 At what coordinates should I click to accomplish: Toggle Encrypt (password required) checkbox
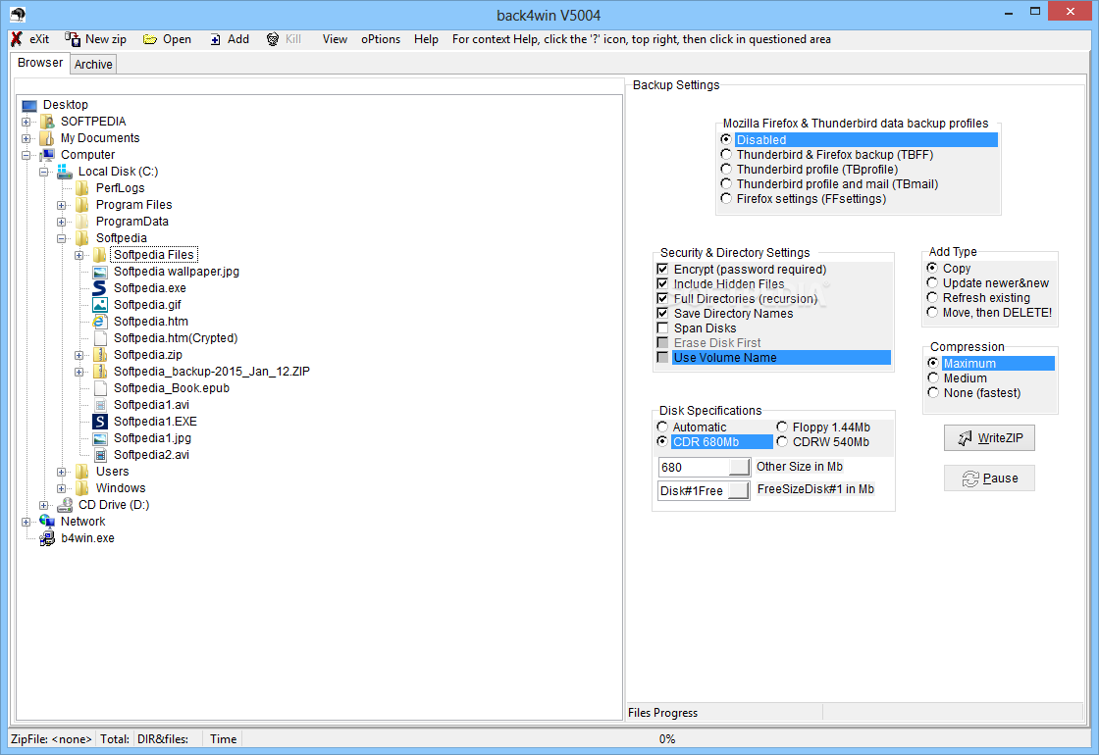pyautogui.click(x=662, y=269)
